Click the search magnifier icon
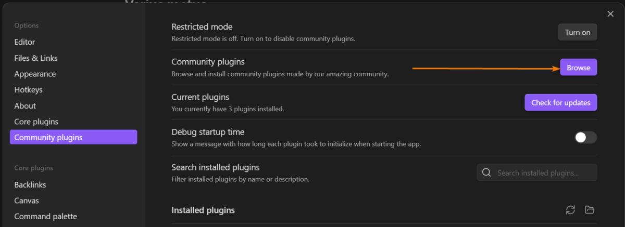Image resolution: width=625 pixels, height=227 pixels. click(x=486, y=172)
